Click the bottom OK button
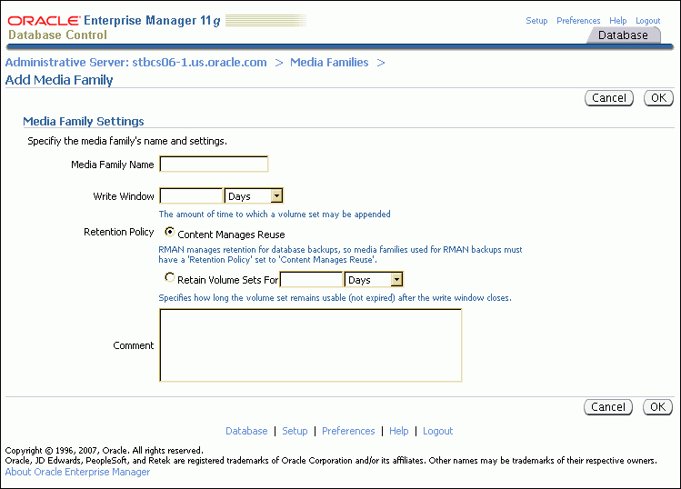This screenshot has width=681, height=489. pos(657,407)
